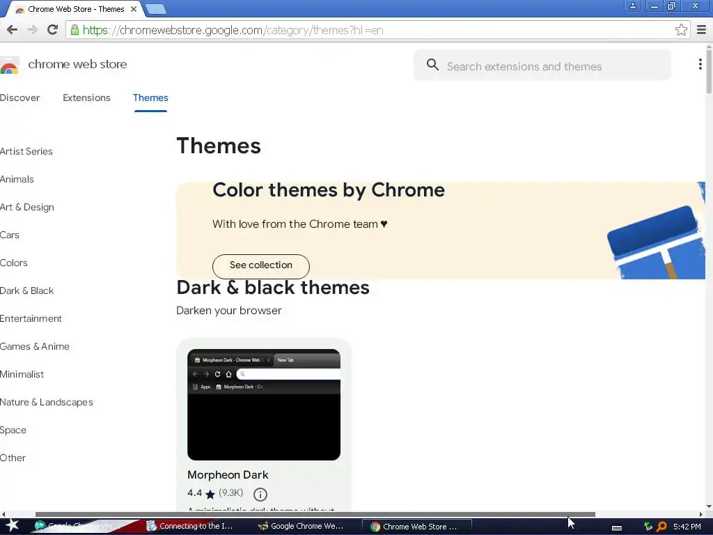Open the three-dot menu beside search
The width and height of the screenshot is (713, 535).
pos(700,64)
